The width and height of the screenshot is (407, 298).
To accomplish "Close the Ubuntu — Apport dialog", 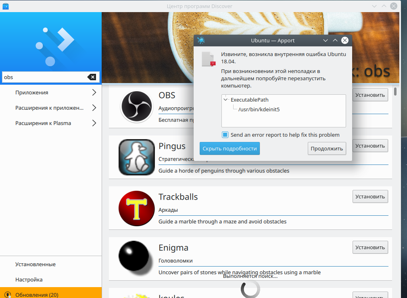I will [x=345, y=40].
